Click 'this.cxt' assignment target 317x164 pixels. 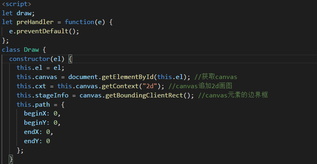click(x=31, y=86)
